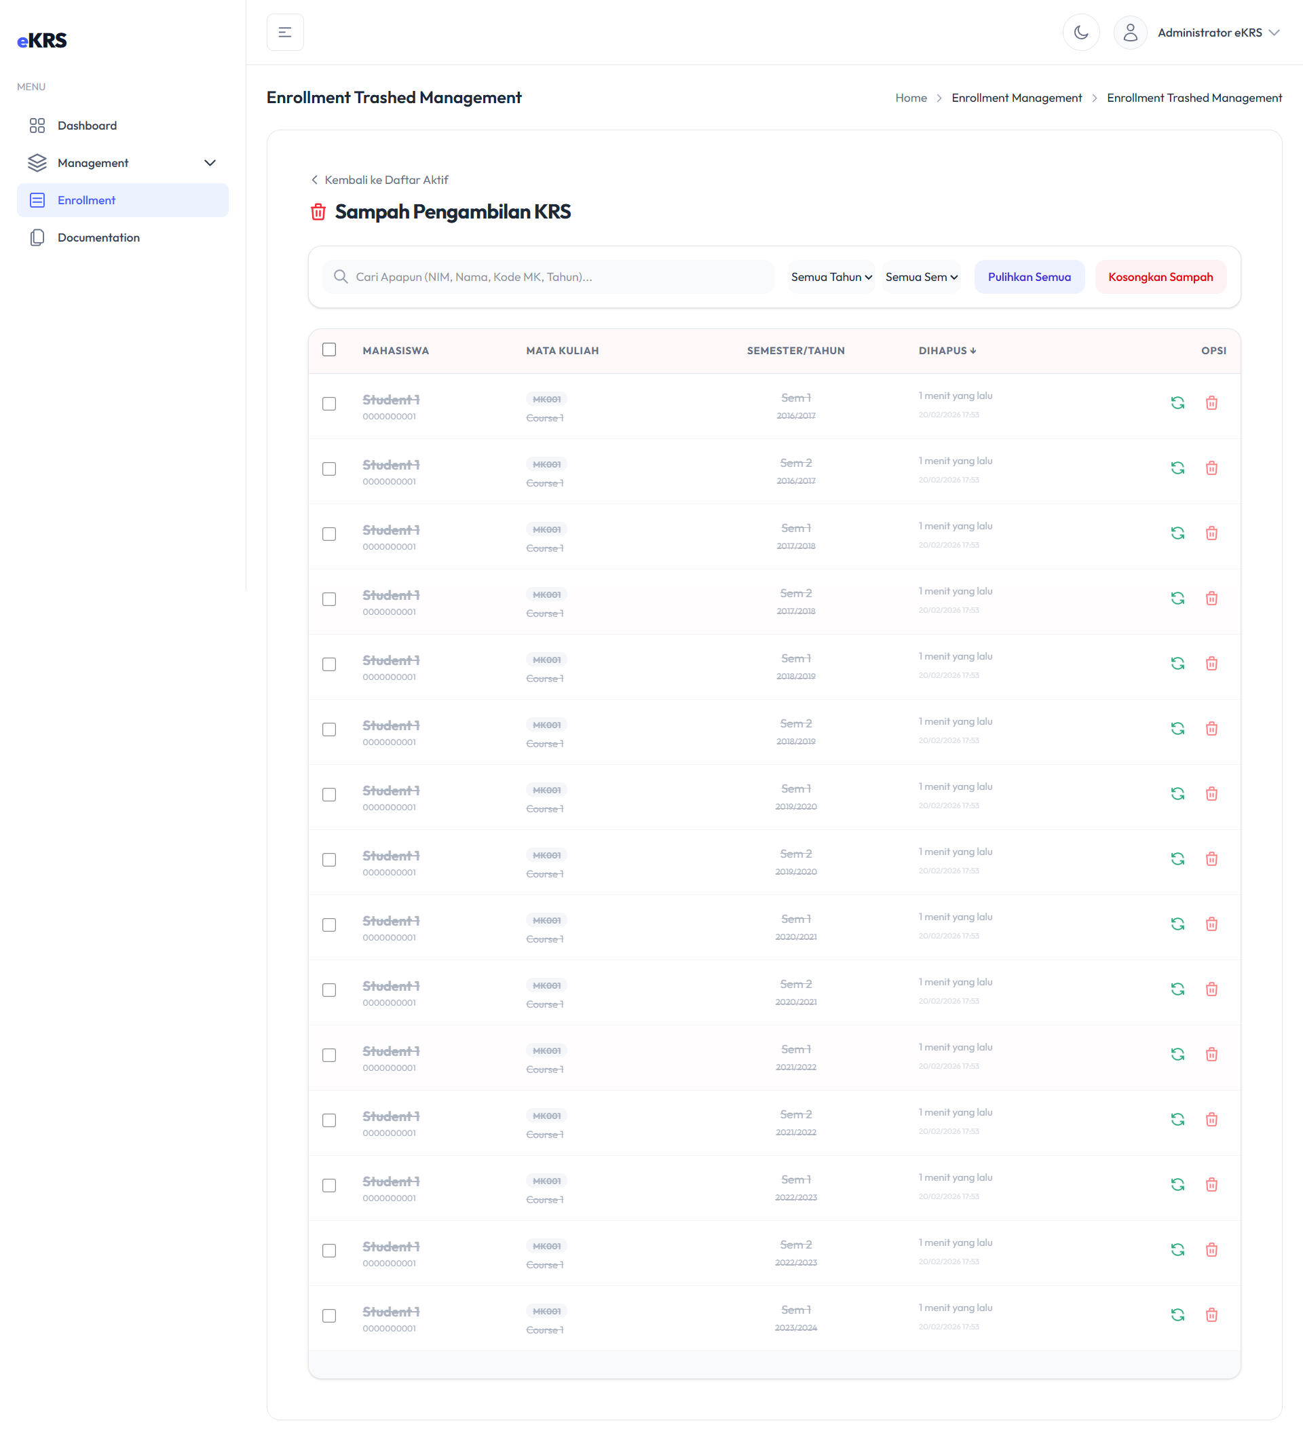Permanently delete the Sem 2 2020/2021 enrollment
The image size is (1303, 1440).
pos(1211,989)
